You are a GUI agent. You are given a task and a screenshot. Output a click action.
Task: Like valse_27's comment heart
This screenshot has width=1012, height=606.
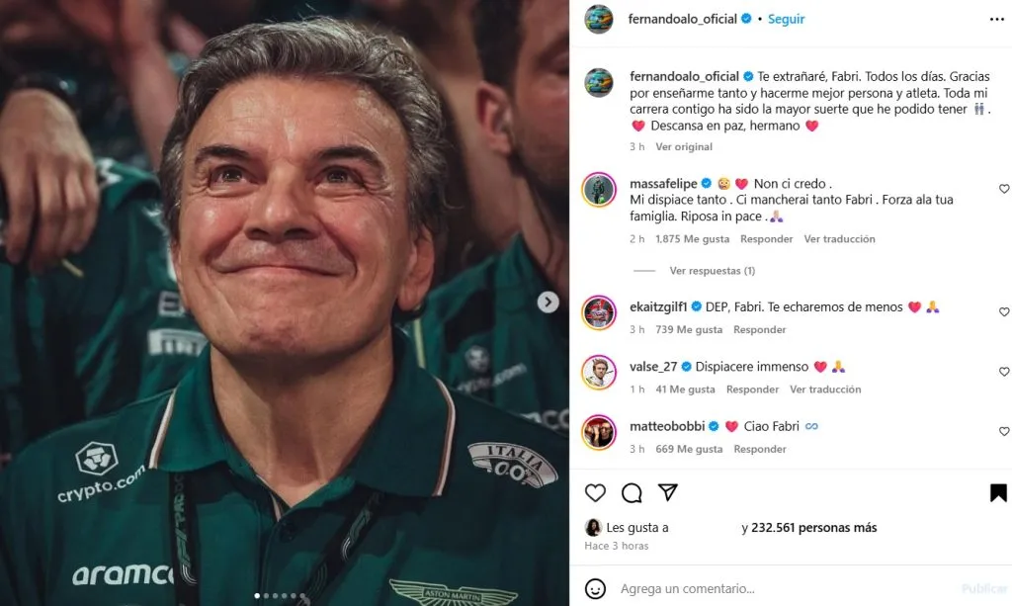[x=1004, y=372]
